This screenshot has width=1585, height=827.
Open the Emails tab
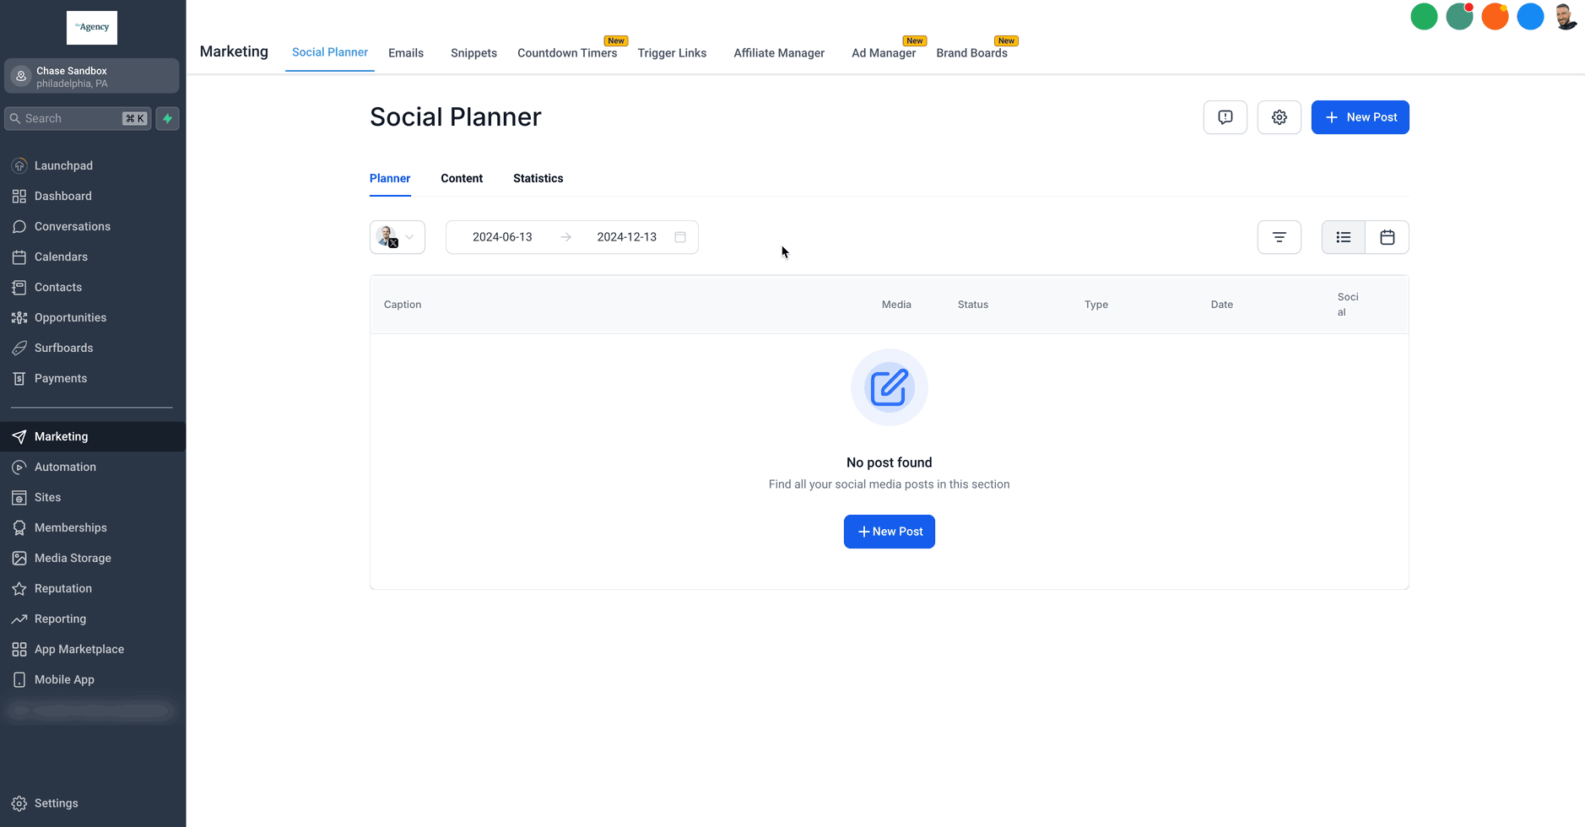pyautogui.click(x=406, y=53)
